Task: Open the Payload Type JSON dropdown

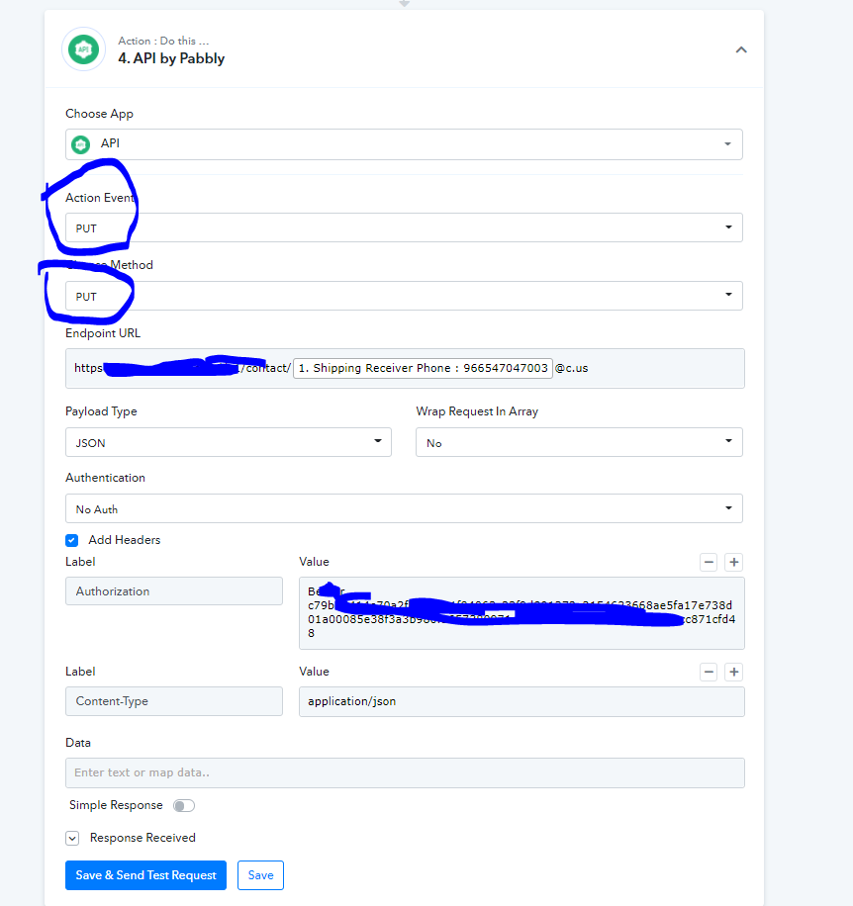Action: click(x=229, y=442)
